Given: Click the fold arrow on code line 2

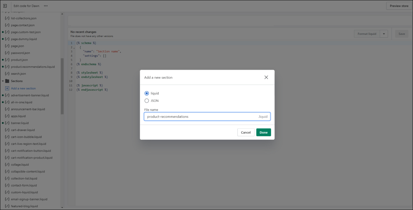Looking at the screenshot, I should click(x=74, y=48).
